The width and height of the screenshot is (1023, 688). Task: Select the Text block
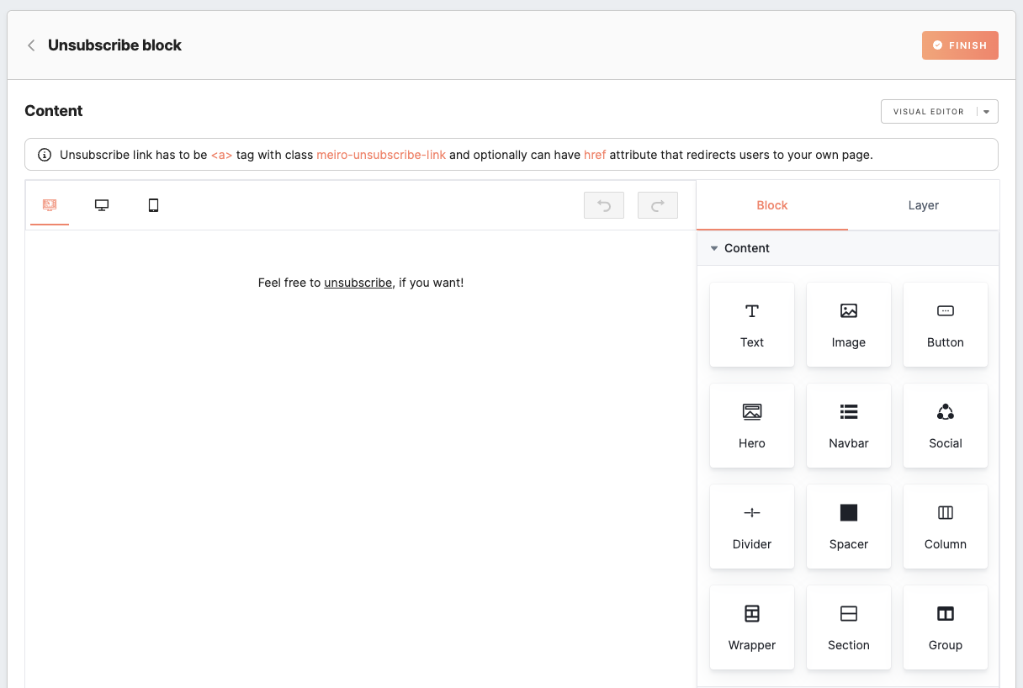(x=752, y=325)
